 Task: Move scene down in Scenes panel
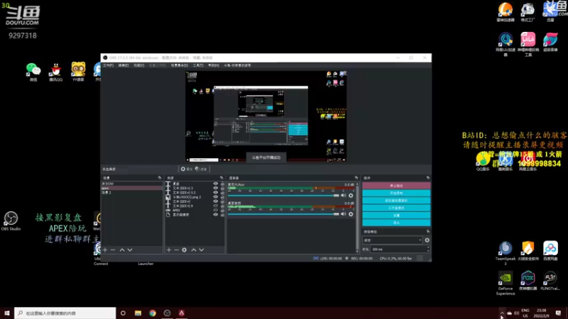point(130,250)
